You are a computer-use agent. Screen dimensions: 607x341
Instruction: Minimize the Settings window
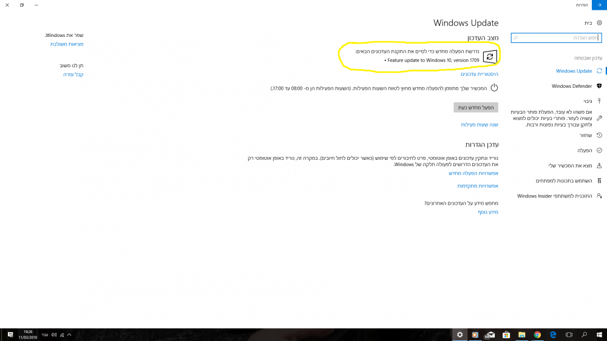(36, 5)
